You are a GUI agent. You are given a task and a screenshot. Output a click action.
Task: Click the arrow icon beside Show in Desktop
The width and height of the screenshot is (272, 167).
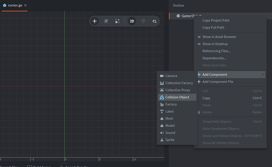tap(199, 44)
